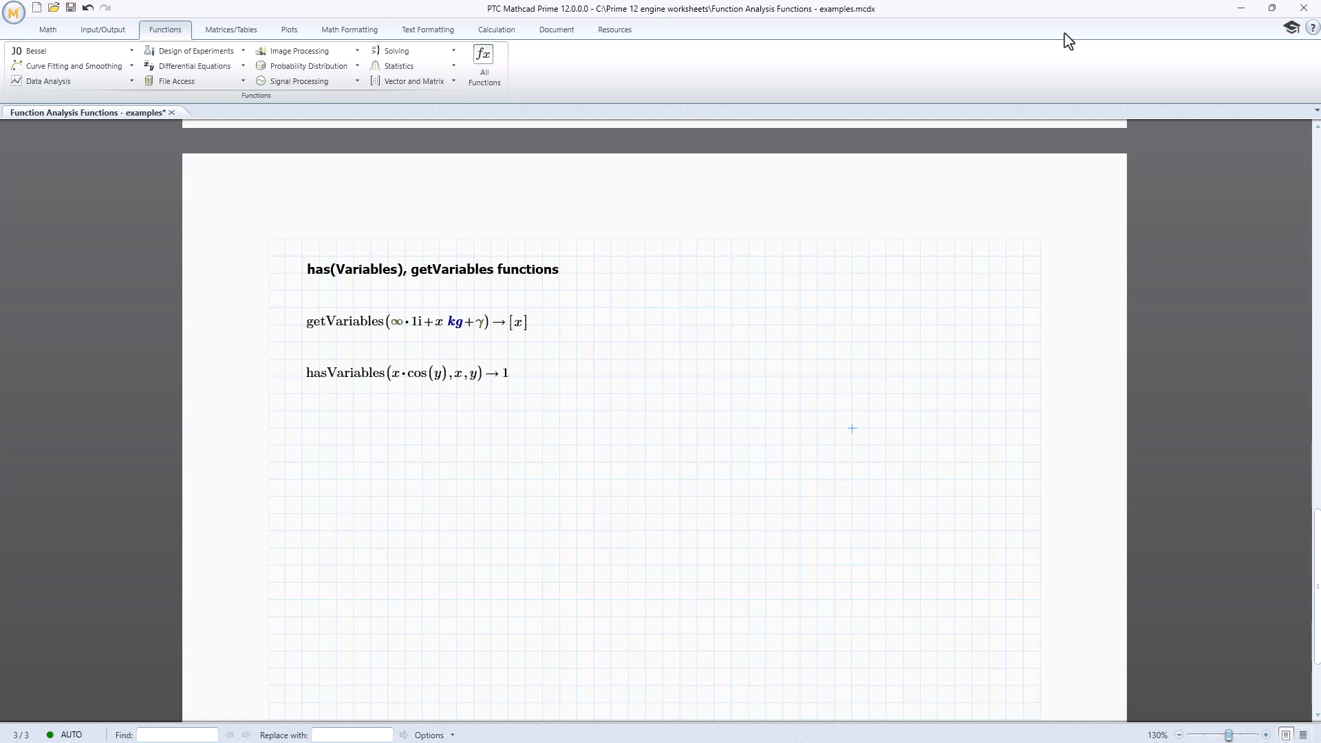The image size is (1321, 743).
Task: Expand the Statistics dropdown arrow
Action: coord(453,66)
